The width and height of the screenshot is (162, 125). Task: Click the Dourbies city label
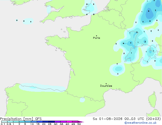click(106, 86)
